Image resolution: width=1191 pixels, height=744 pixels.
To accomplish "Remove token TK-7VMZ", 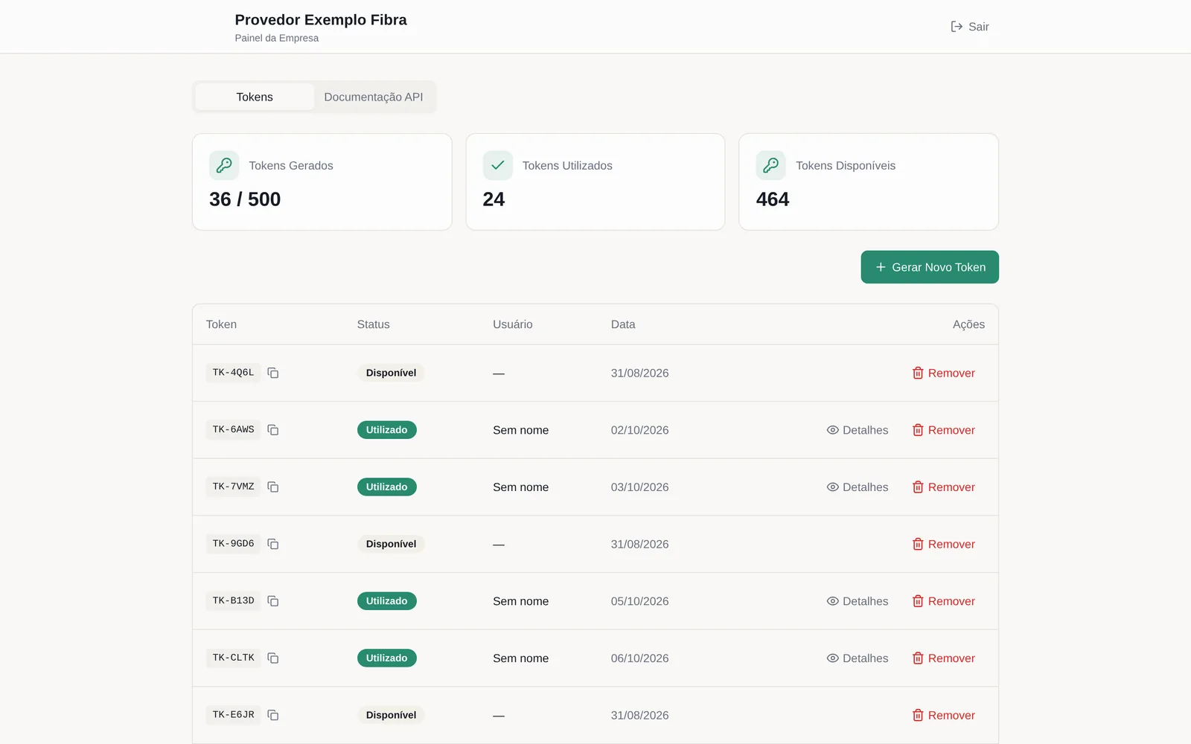I will [944, 487].
